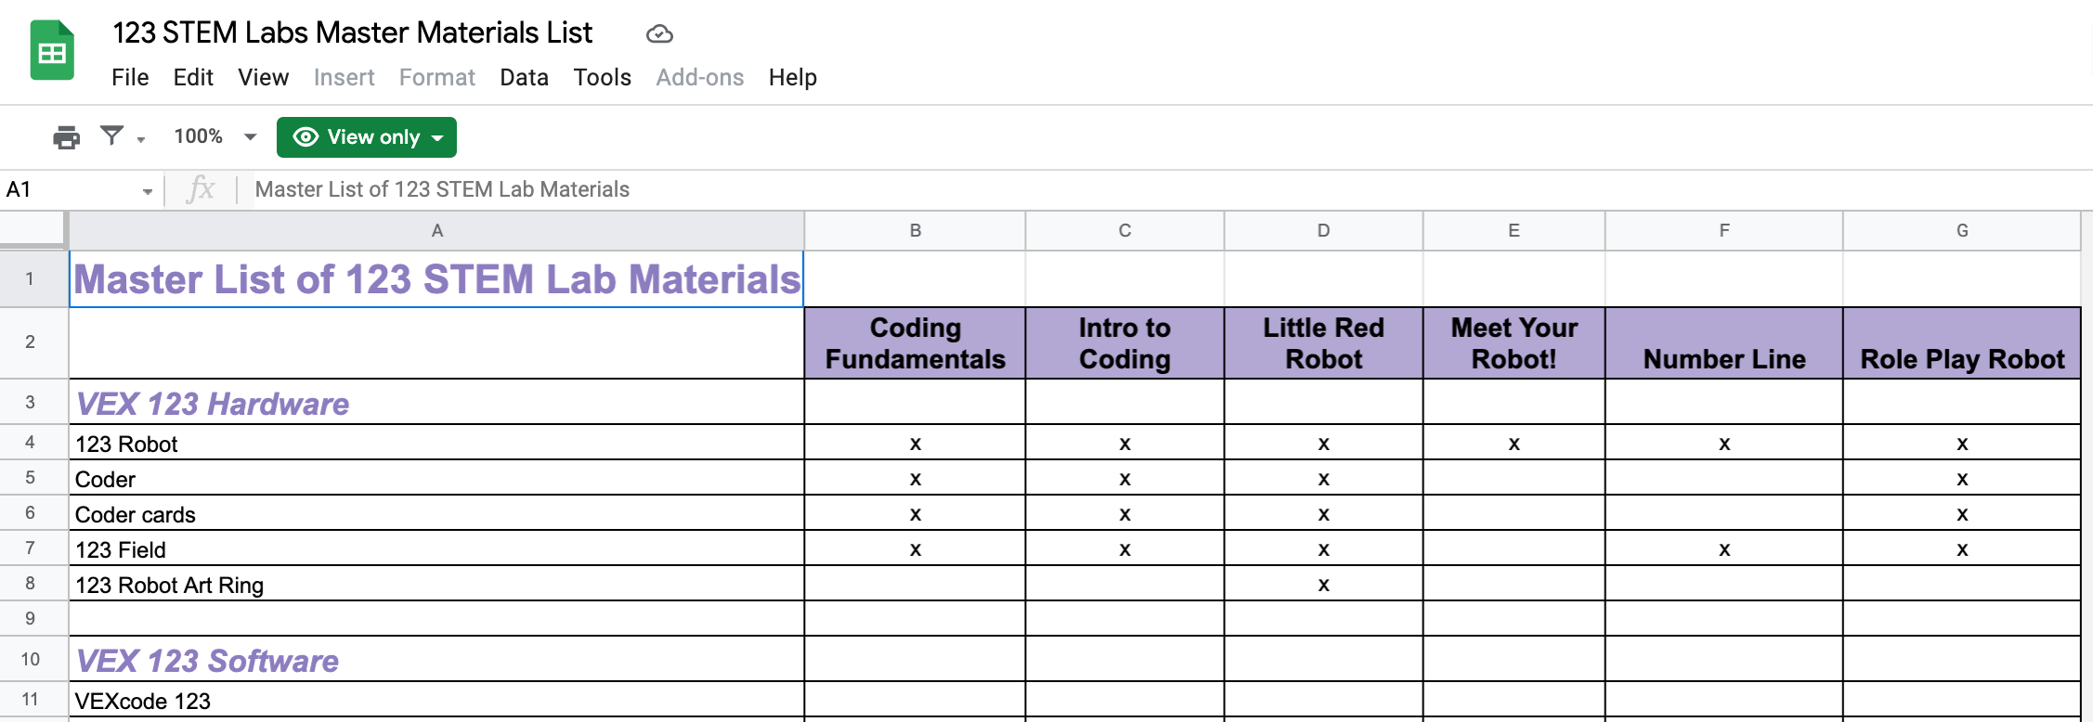Click the filter views funnel icon
The width and height of the screenshot is (2093, 722).
point(110,136)
